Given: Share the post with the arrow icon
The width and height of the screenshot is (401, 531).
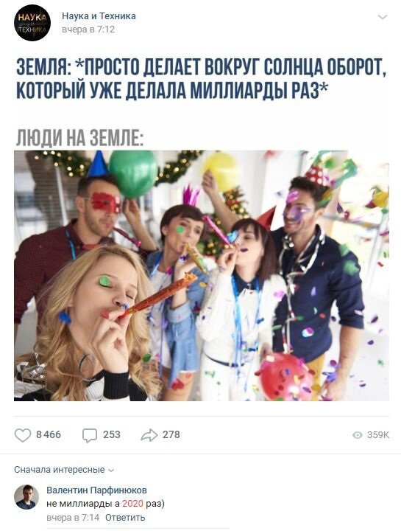Looking at the screenshot, I should pos(149,435).
